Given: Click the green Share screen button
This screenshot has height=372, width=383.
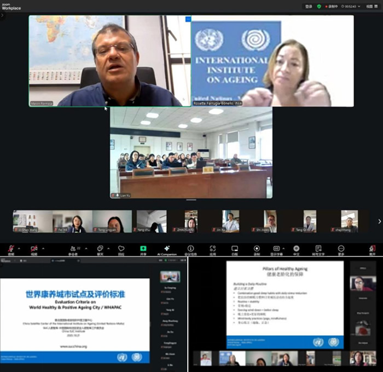Looking at the screenshot, I should coord(143,249).
